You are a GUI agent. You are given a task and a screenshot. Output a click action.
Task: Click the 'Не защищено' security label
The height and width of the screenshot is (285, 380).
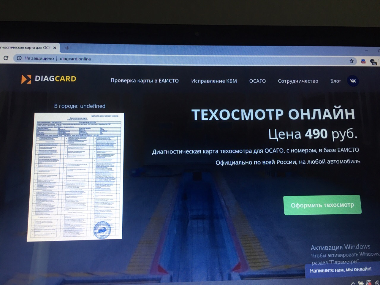[39, 58]
